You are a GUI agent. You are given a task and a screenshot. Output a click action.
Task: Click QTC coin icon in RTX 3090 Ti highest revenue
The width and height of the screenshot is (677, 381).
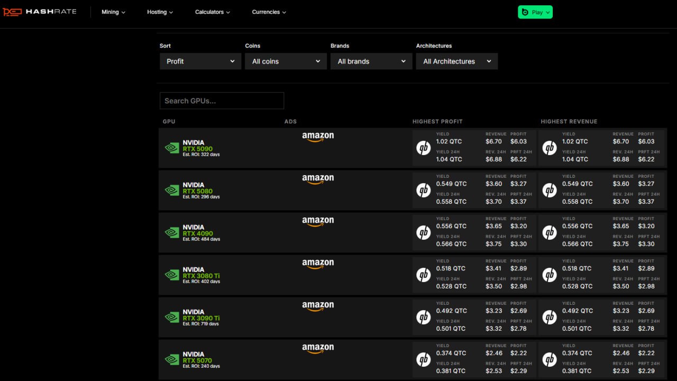pos(550,317)
